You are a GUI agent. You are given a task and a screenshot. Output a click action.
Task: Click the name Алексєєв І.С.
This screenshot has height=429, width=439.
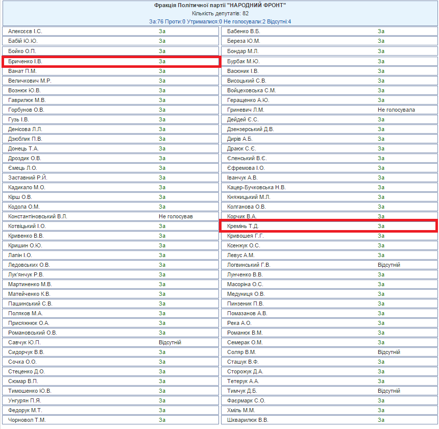[25, 32]
